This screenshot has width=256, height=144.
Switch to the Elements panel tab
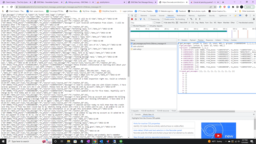coord(144,16)
